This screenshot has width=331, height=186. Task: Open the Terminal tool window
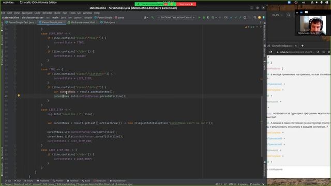[x=72, y=181]
